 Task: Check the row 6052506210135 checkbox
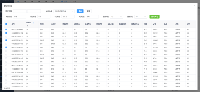point(6,54)
